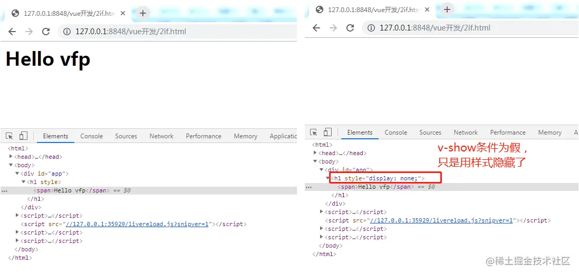Click forward arrow in left browser window
The height and width of the screenshot is (275, 579).
[29, 32]
